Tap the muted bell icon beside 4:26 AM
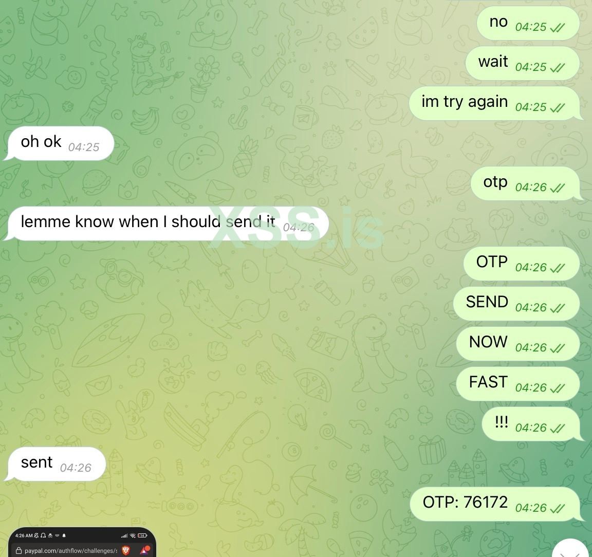This screenshot has width=592, height=557. coord(36,535)
